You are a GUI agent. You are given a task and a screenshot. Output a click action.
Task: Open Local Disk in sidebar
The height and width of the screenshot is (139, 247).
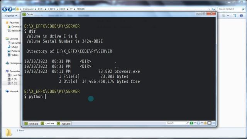click(16, 75)
